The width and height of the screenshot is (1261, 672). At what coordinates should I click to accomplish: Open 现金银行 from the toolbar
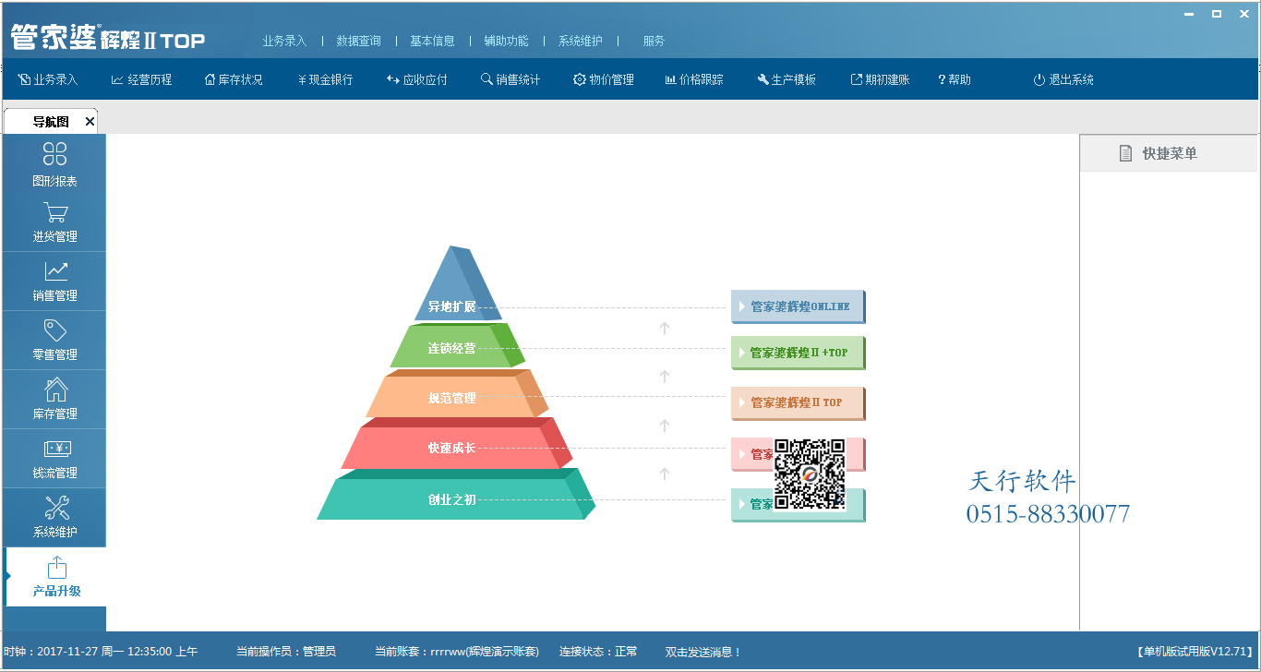point(325,79)
